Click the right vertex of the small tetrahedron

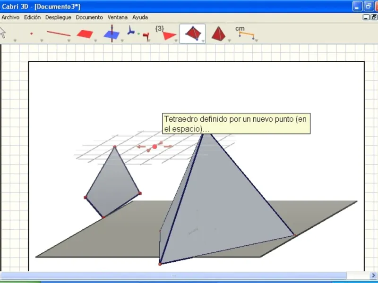(x=140, y=193)
